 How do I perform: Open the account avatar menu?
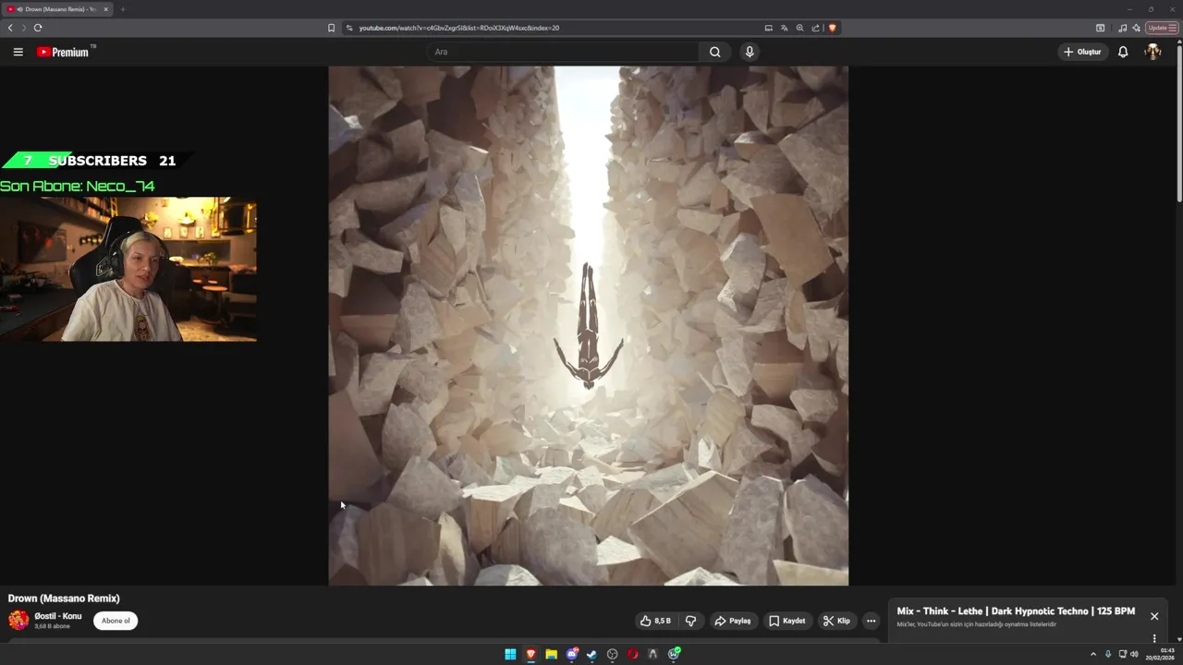1153,52
